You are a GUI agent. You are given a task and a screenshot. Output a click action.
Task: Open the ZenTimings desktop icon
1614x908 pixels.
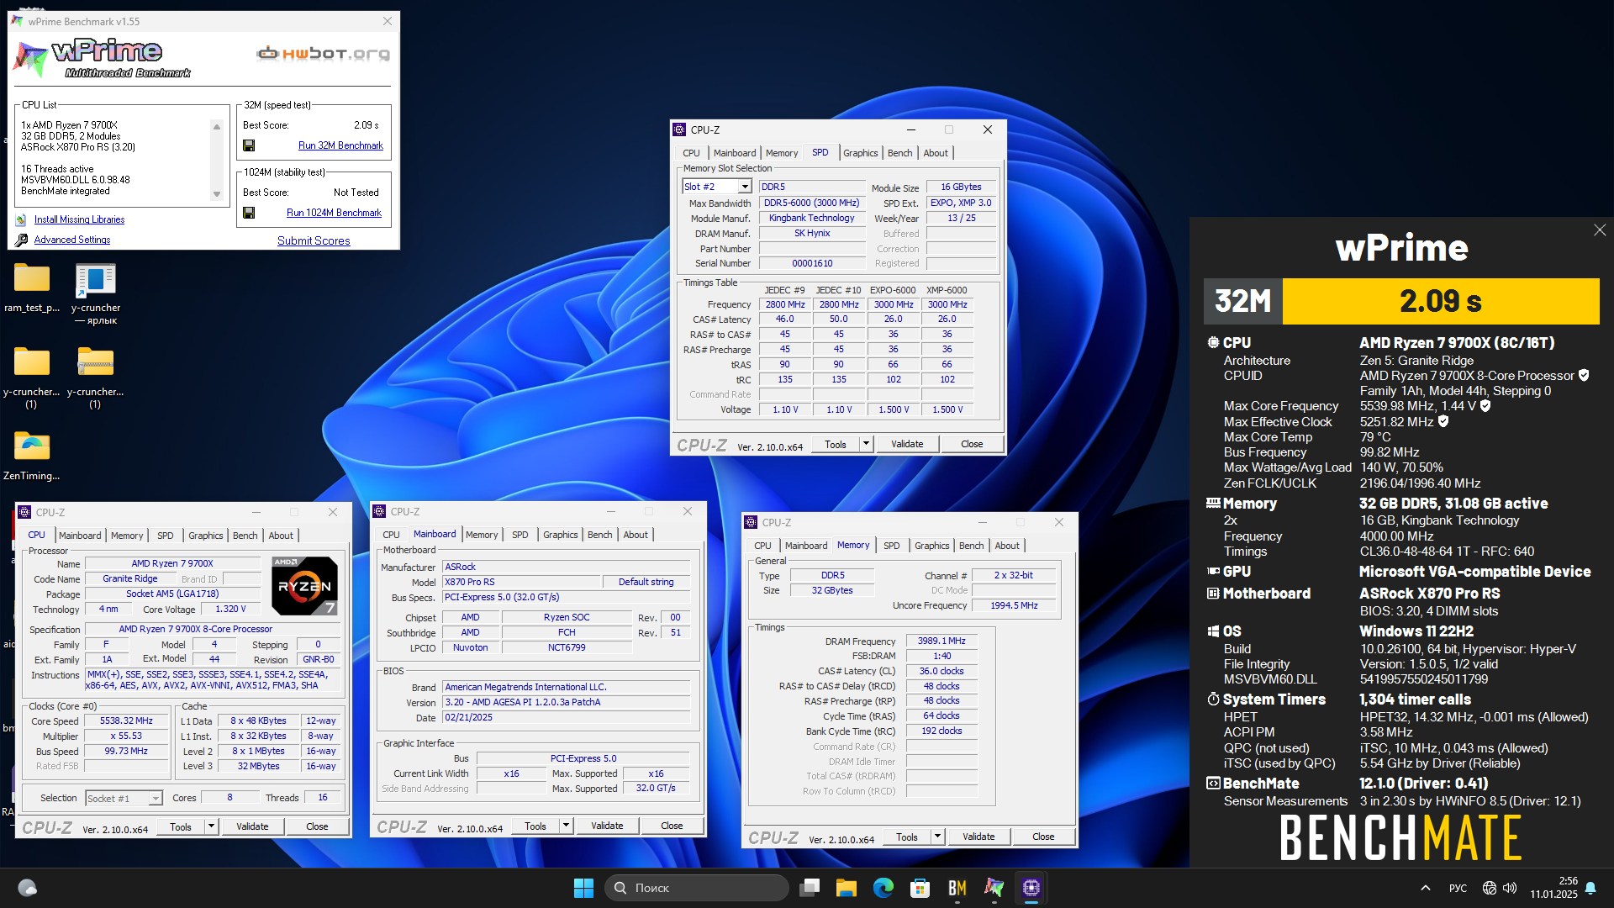click(32, 446)
